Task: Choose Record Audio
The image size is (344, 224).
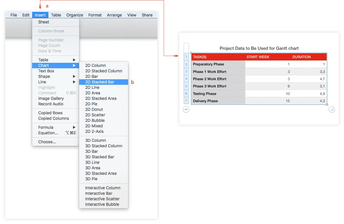Action: pyautogui.click(x=56, y=104)
